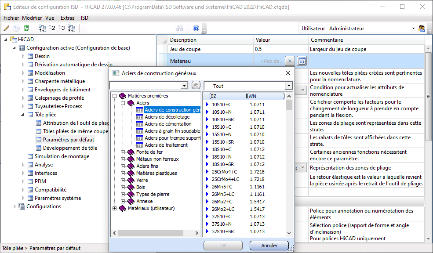Click the pencil edit icon in toolbar

(6, 28)
